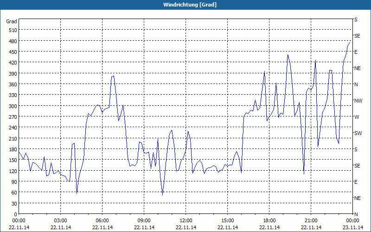
Task: Select the 240 y-axis value
Action: pos(13,128)
